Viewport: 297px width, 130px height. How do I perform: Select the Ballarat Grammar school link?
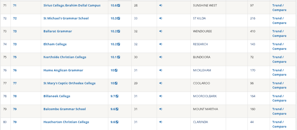click(57, 31)
